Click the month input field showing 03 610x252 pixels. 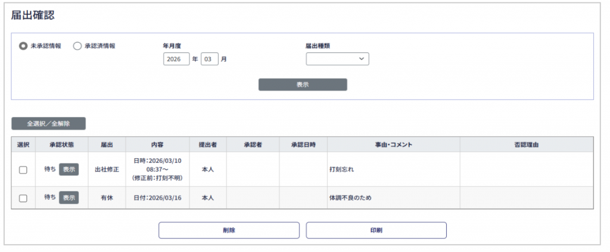click(210, 59)
